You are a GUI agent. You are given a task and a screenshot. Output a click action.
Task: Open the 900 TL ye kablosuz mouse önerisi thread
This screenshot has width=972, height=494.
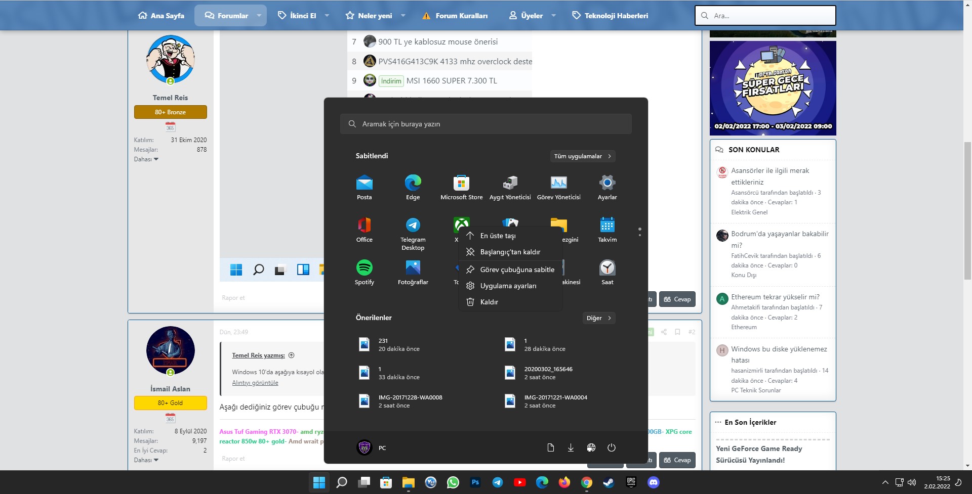click(x=438, y=42)
